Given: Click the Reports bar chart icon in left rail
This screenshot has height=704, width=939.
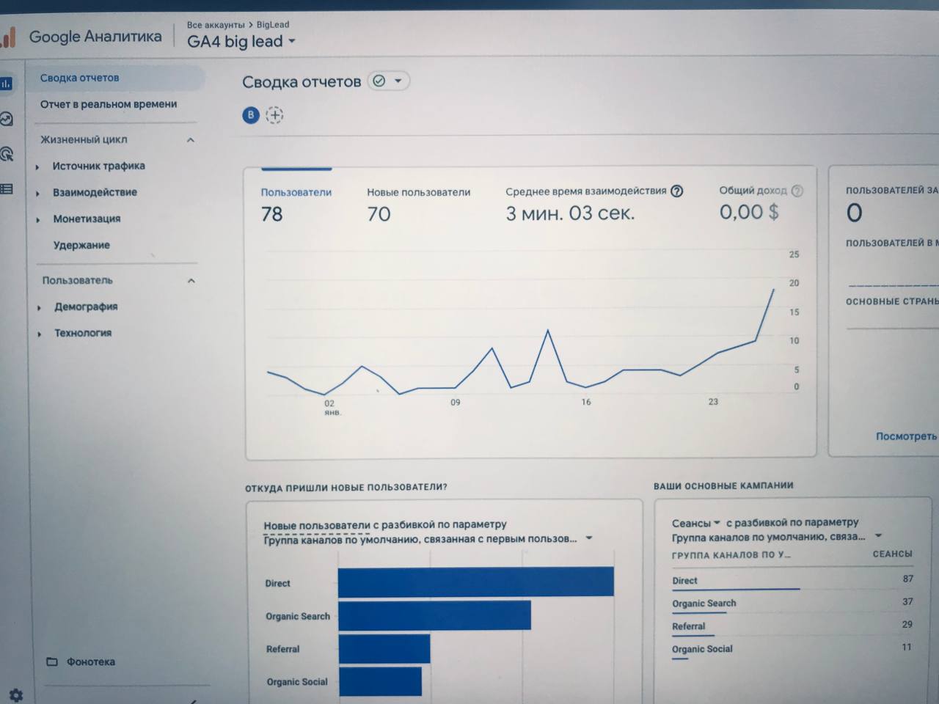Looking at the screenshot, I should [x=6, y=84].
